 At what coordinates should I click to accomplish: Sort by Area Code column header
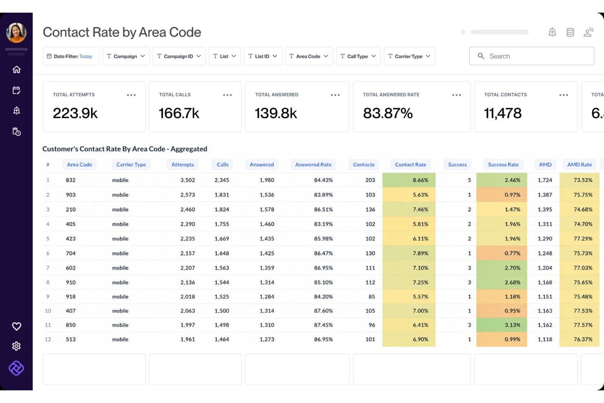tap(80, 165)
